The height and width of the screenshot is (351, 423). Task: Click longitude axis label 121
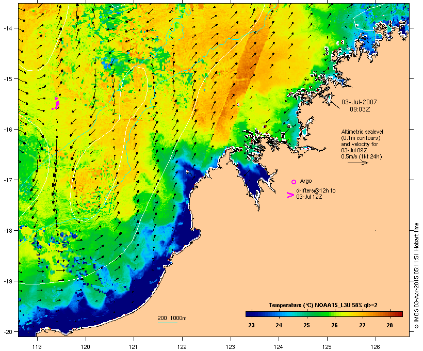pos(134,347)
